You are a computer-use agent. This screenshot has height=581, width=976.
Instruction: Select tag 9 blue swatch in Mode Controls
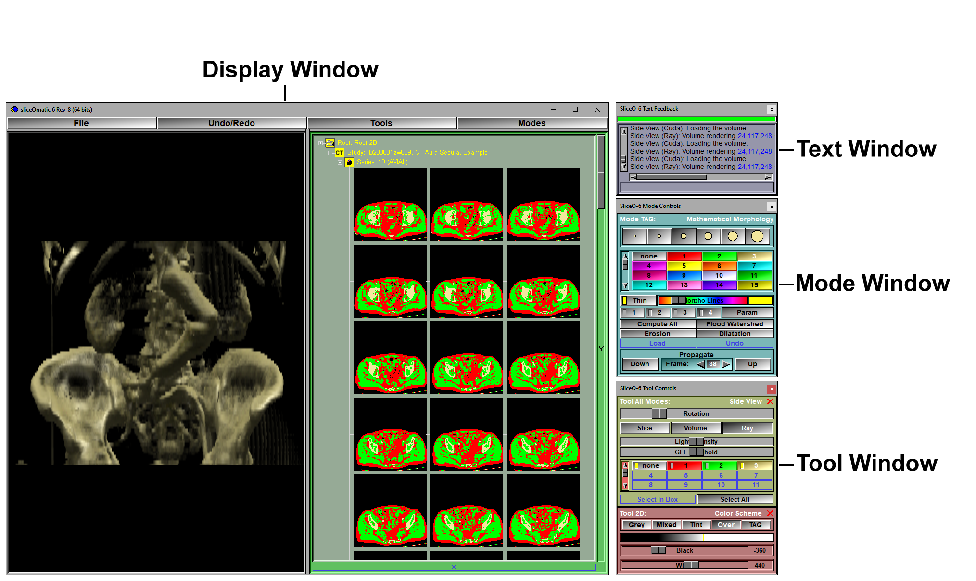[x=684, y=276]
